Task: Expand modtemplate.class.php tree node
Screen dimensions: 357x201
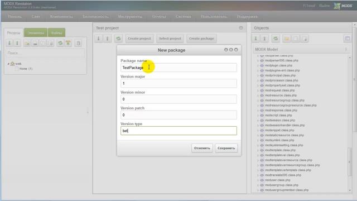Action: click(x=258, y=150)
